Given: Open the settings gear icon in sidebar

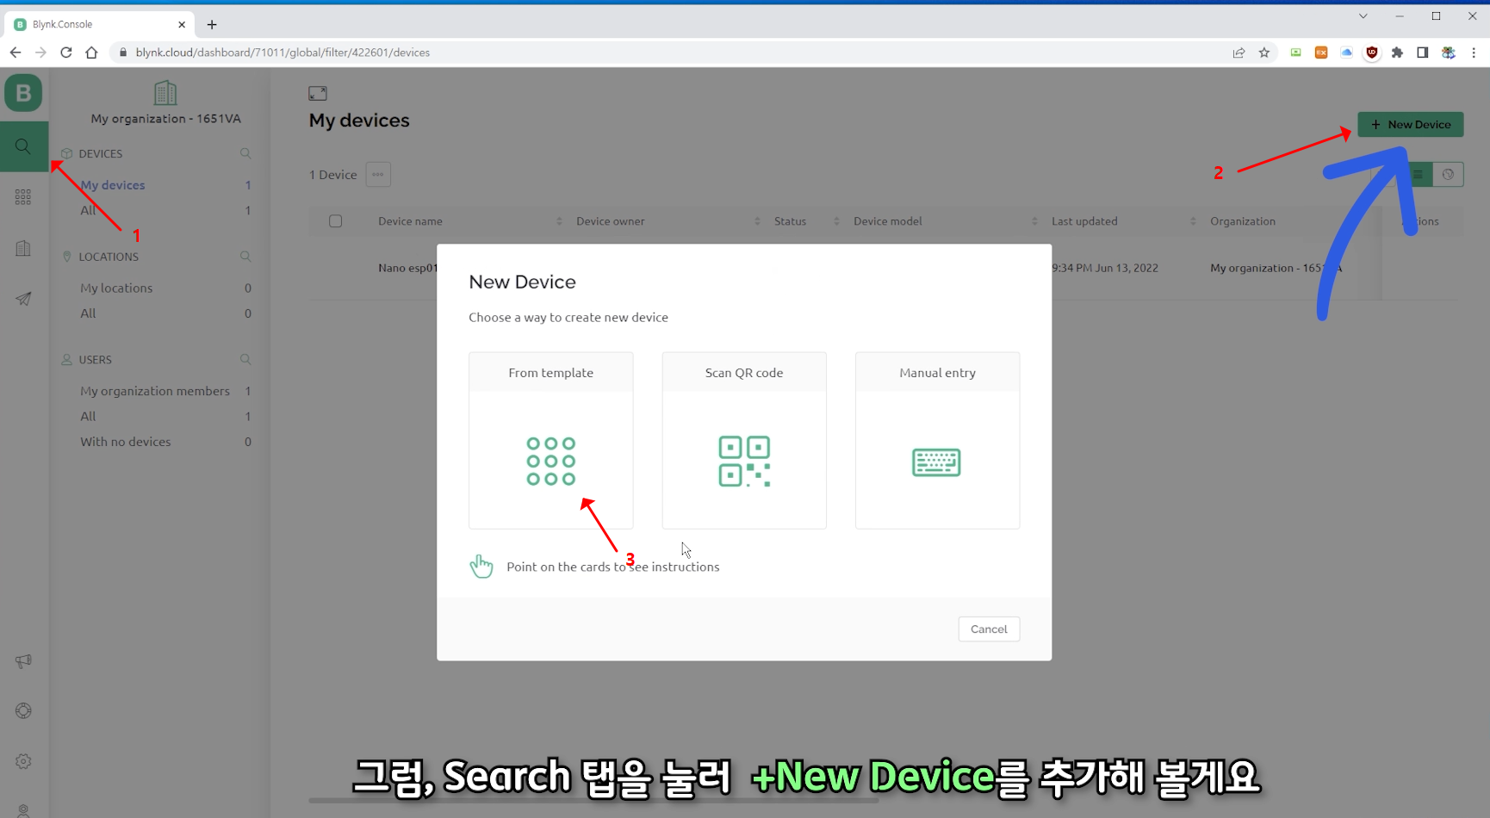Looking at the screenshot, I should point(23,761).
